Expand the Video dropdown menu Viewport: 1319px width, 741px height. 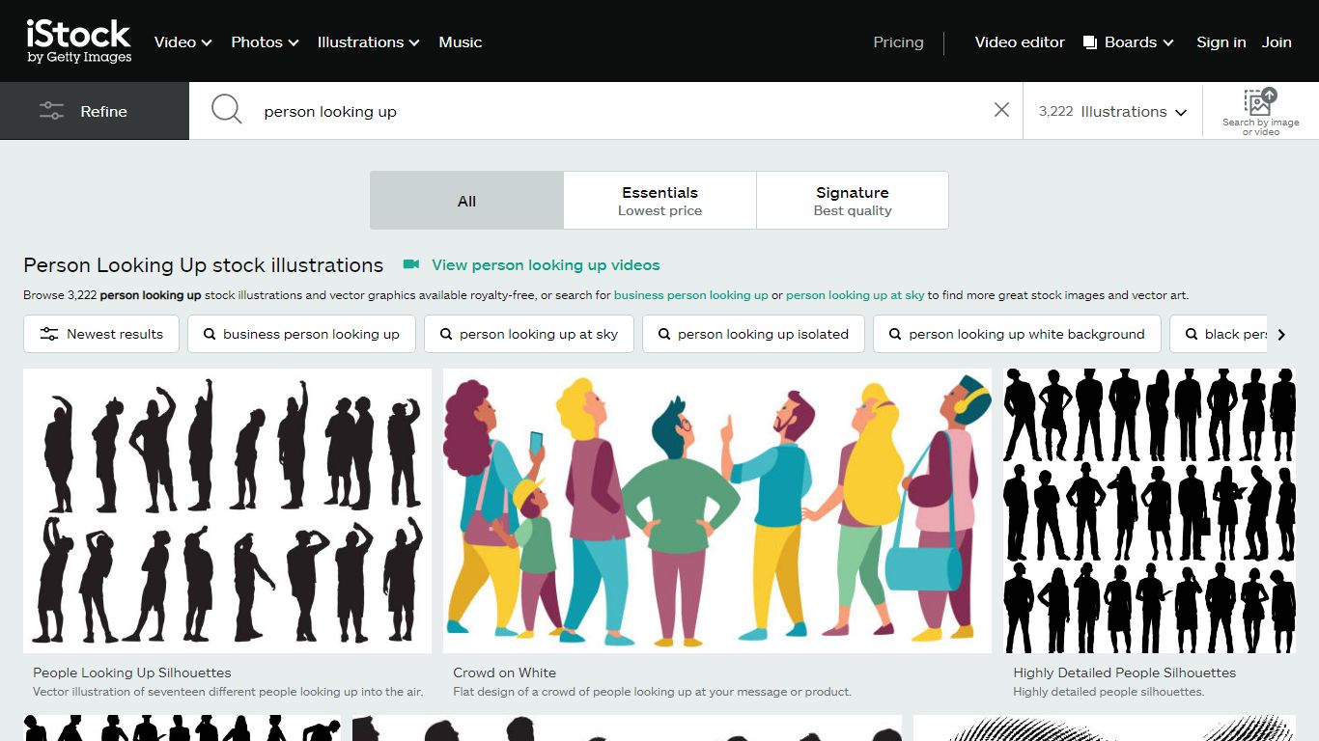183,42
